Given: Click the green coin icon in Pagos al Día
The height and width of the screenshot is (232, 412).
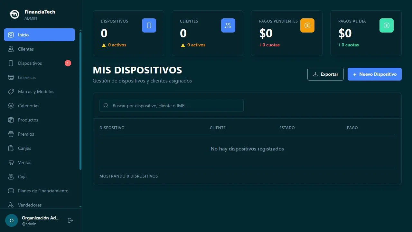Looking at the screenshot, I should tap(387, 25).
